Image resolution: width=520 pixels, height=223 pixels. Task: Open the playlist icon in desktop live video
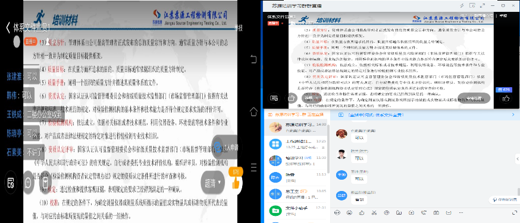click(274, 98)
